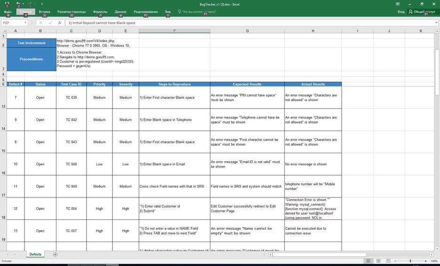Switch to Page Layout view icon

tap(378, 261)
